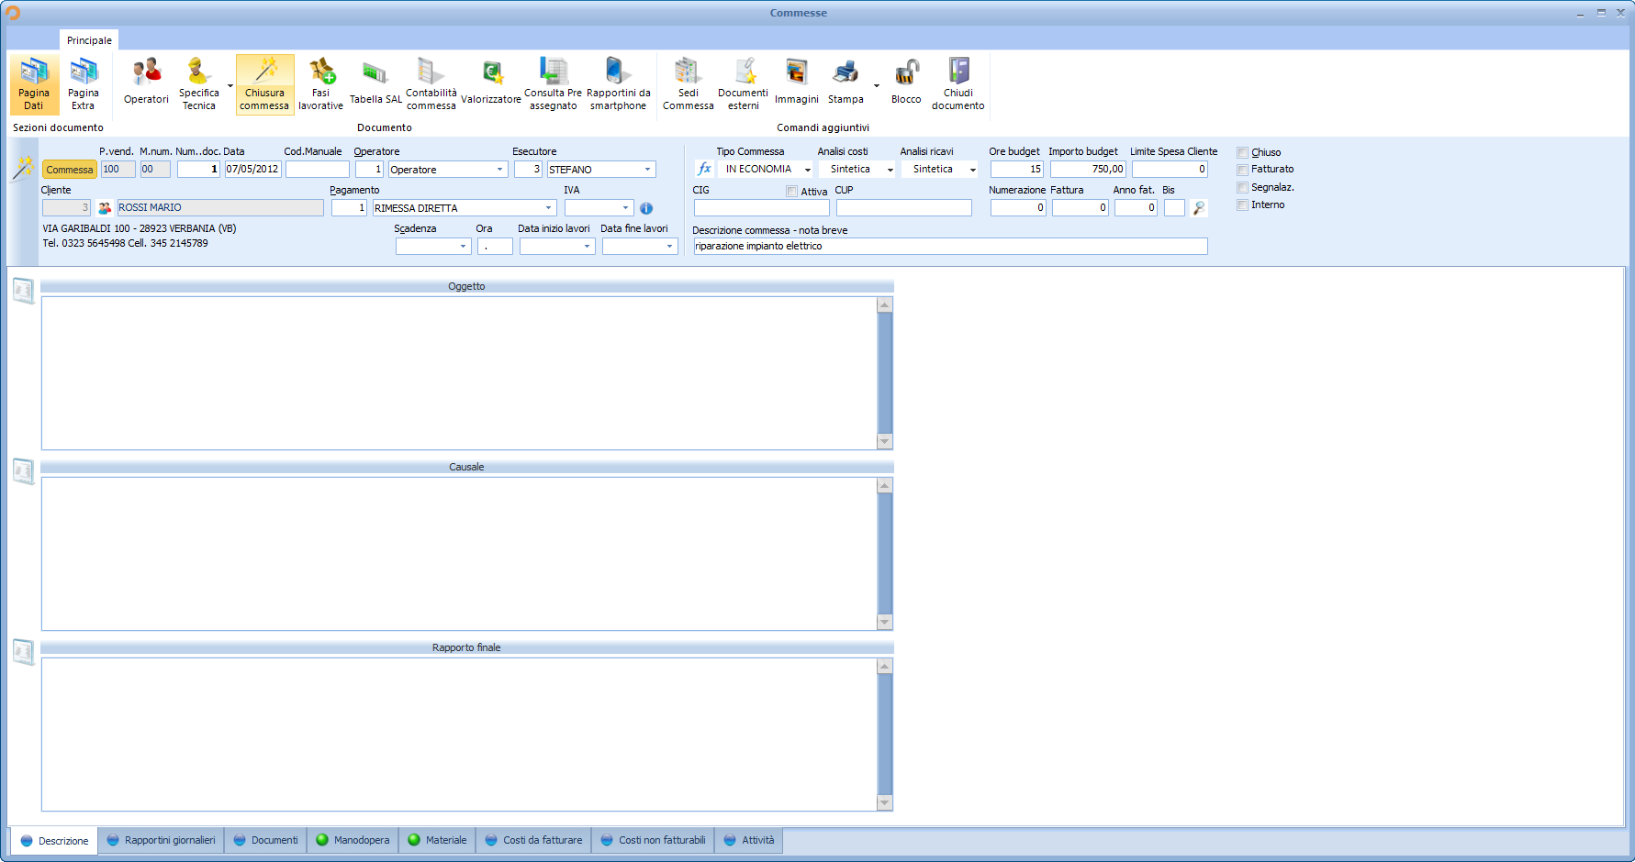
Task: Open the Operatori tool
Action: pyautogui.click(x=145, y=83)
